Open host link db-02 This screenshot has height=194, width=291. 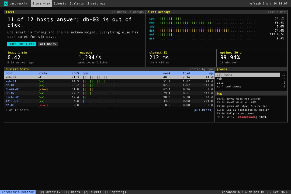pyautogui.click(x=10, y=93)
